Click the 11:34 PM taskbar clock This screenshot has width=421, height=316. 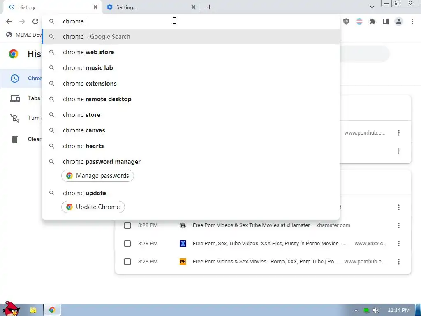pos(399,310)
